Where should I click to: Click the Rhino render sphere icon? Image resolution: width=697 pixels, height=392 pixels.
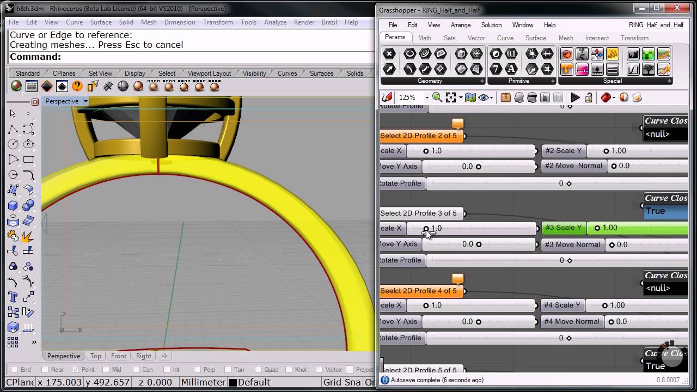(x=16, y=86)
